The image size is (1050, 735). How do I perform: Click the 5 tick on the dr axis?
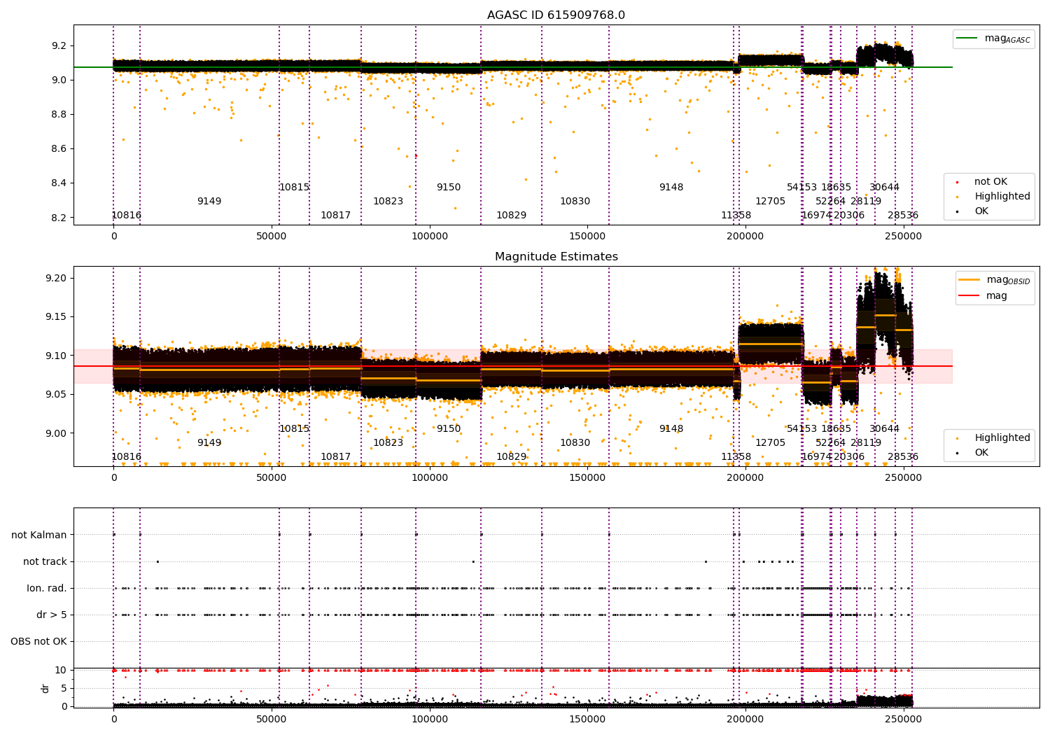(64, 688)
